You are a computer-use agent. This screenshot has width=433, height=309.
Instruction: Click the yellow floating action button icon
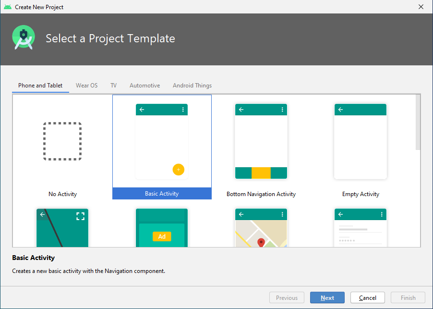(178, 169)
